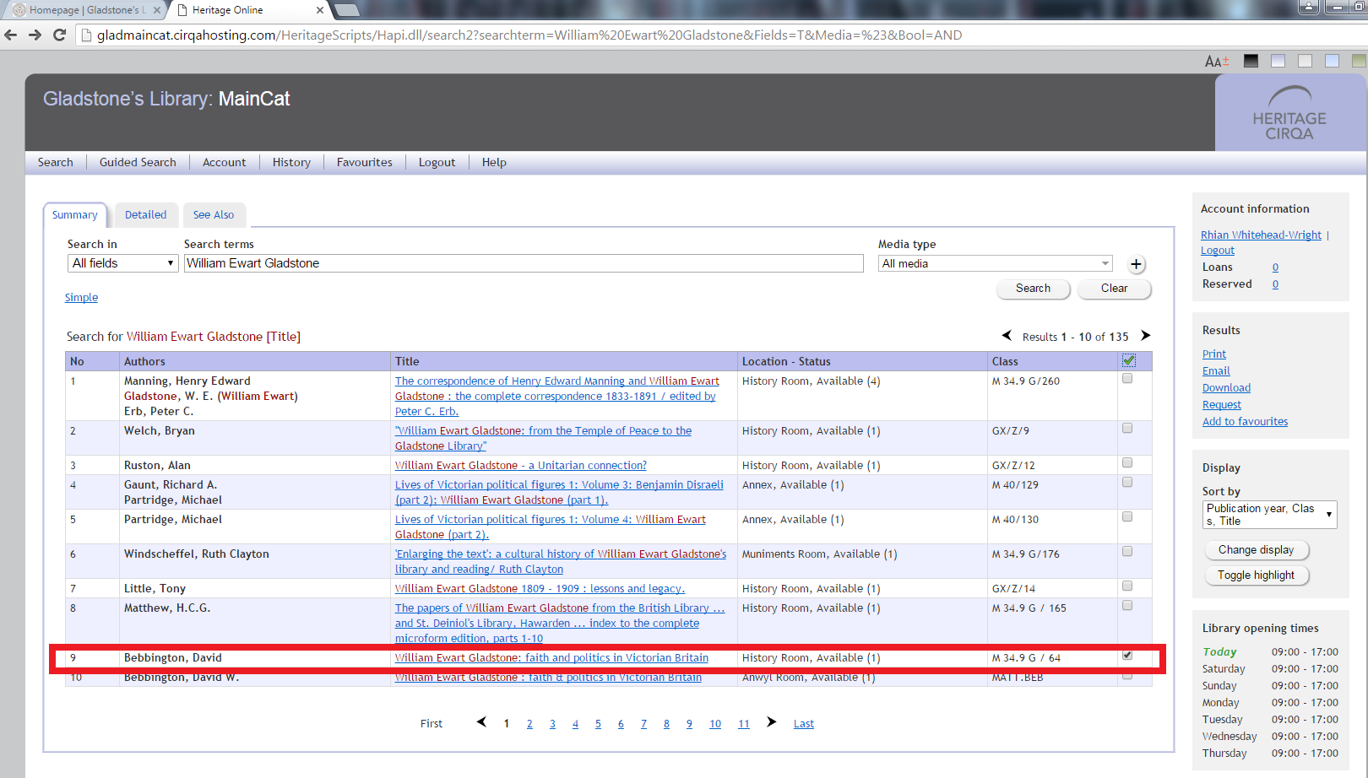1368x778 pixels.
Task: Click the font size AA± icon
Action: [x=1216, y=61]
